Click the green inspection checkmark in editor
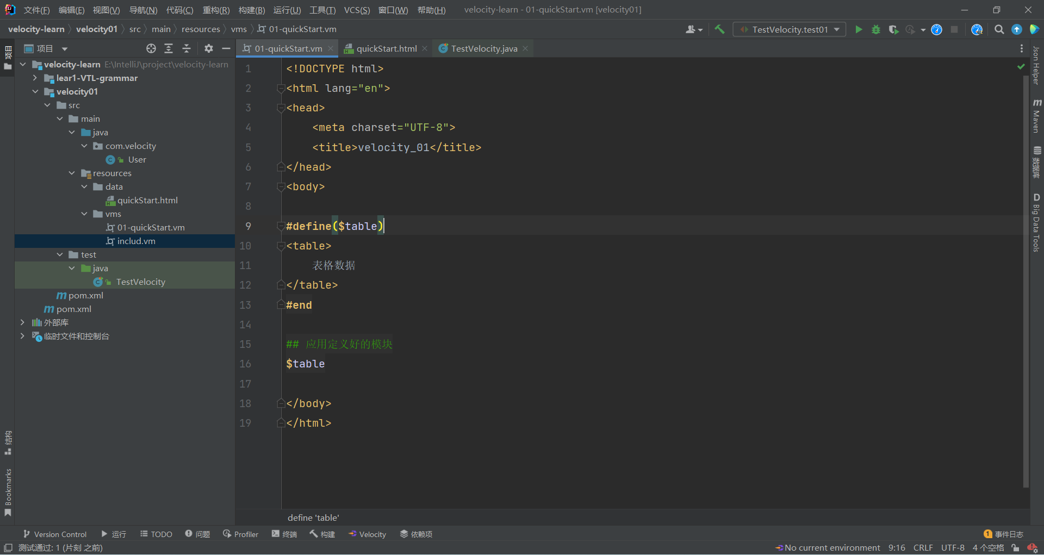This screenshot has height=555, width=1044. [1021, 66]
